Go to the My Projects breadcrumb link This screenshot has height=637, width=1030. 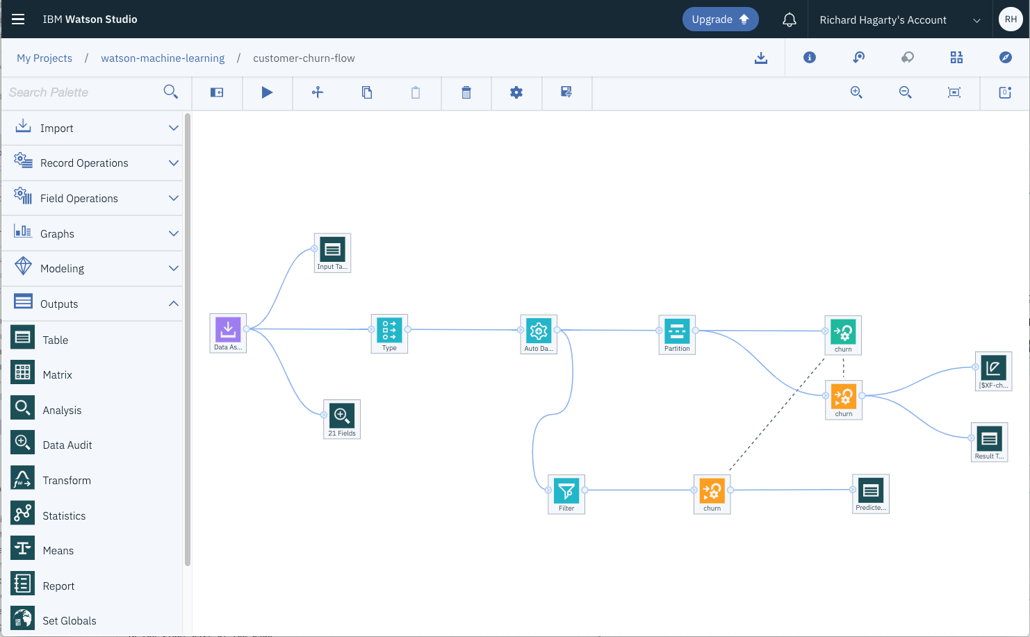point(44,58)
